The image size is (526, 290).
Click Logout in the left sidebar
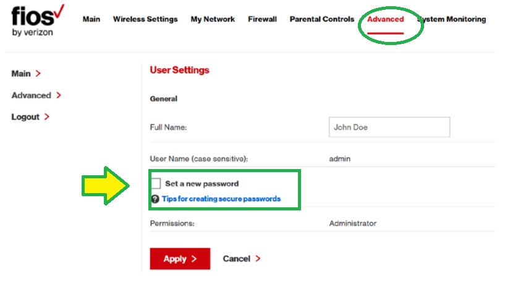[x=25, y=117]
